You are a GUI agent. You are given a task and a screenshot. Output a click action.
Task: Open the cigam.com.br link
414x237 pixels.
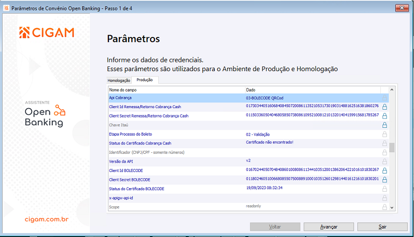pyautogui.click(x=47, y=219)
